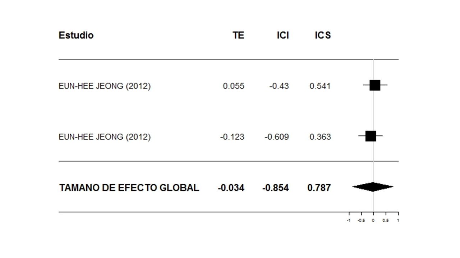Click the ICI column header

point(282,35)
